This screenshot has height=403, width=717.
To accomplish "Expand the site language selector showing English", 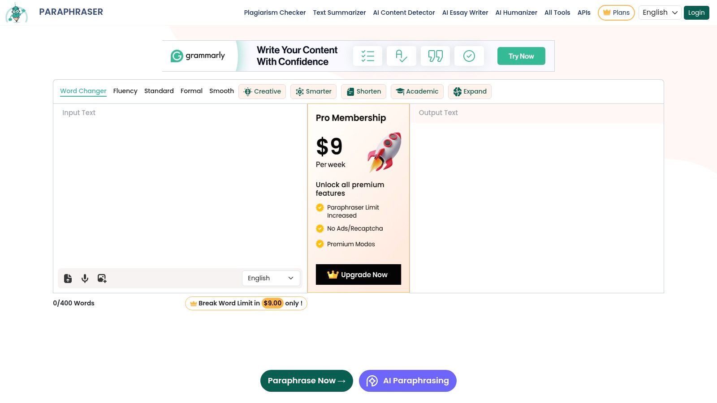I will coord(660,13).
